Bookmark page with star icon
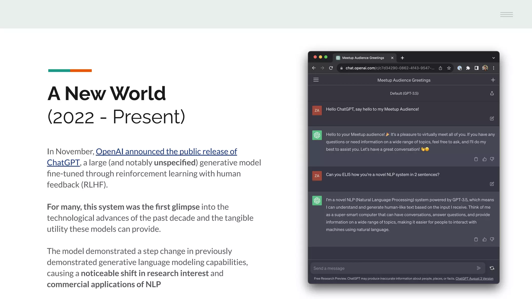The height and width of the screenshot is (299, 532). point(449,68)
